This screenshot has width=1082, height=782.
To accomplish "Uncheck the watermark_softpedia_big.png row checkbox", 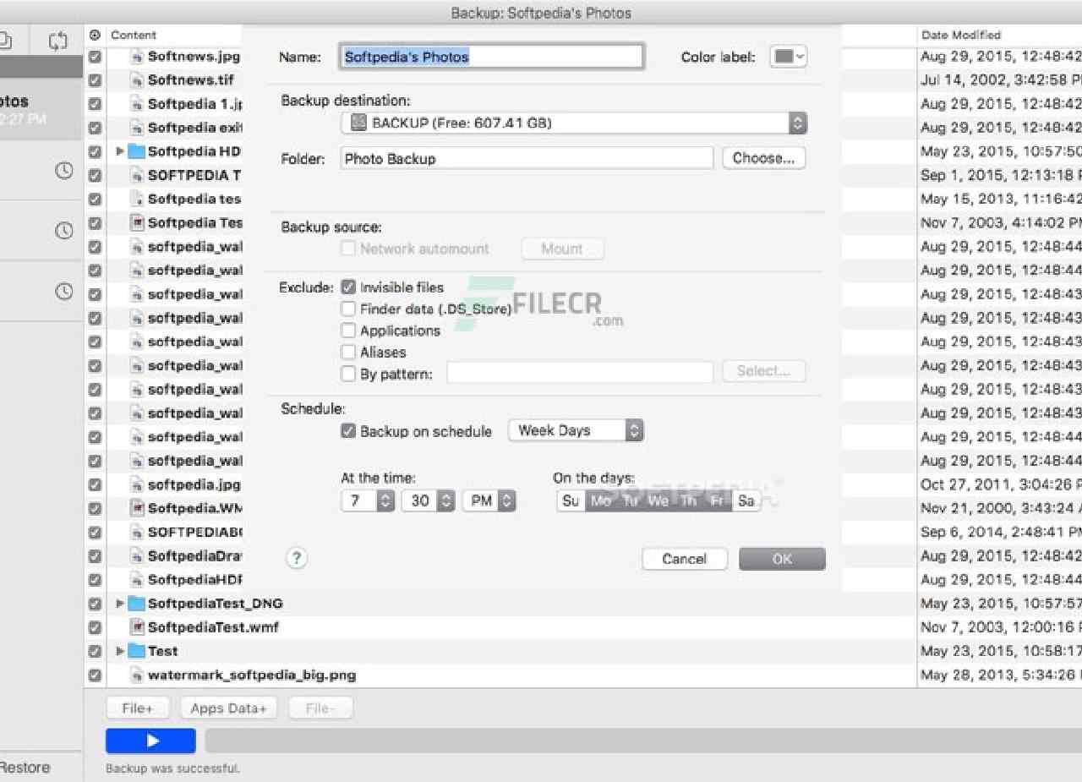I will point(96,675).
